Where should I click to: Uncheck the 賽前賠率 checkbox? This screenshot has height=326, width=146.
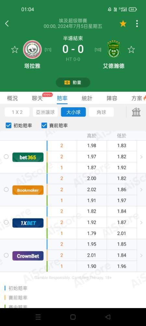coord(44,126)
